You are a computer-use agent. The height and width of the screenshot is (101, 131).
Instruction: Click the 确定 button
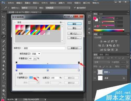coord(74,24)
